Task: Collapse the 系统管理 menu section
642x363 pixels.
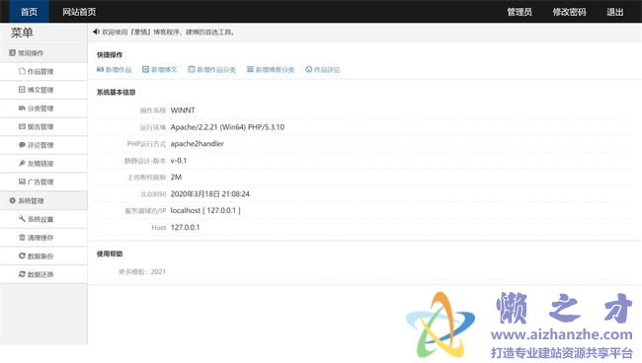Action: (x=43, y=200)
